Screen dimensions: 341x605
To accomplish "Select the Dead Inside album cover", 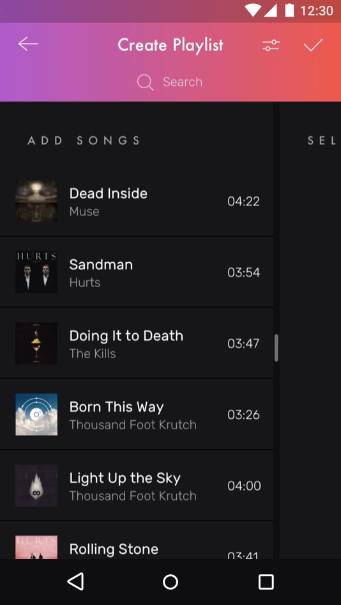I will 36,201.
